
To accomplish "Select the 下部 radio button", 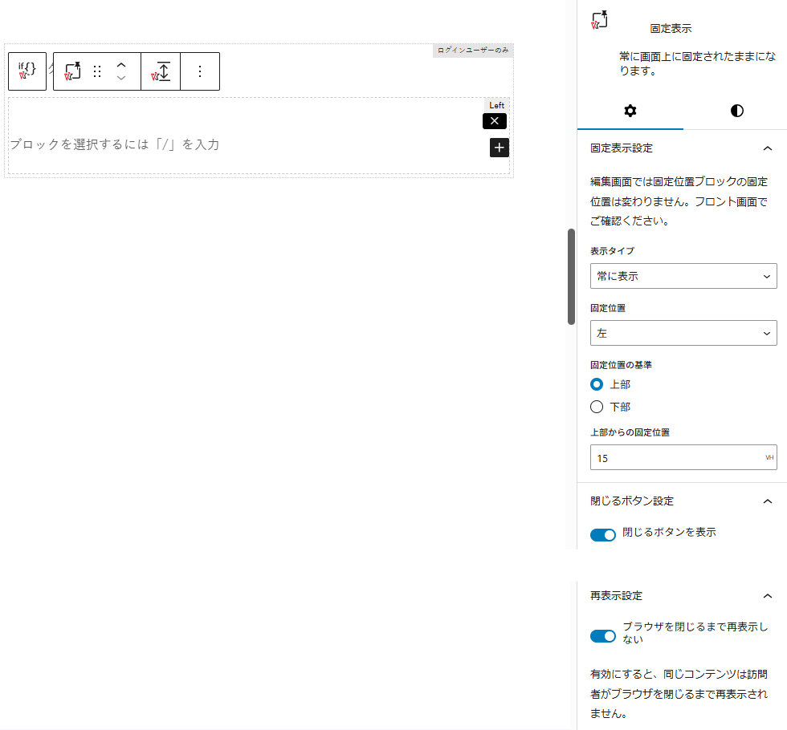I will 597,407.
